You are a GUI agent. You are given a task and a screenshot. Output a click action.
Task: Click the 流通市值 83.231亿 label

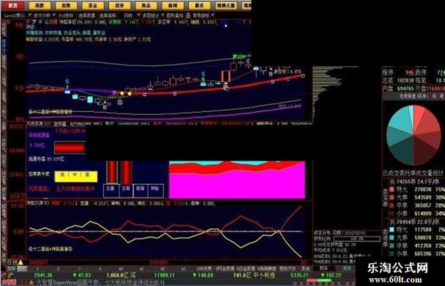(46, 159)
